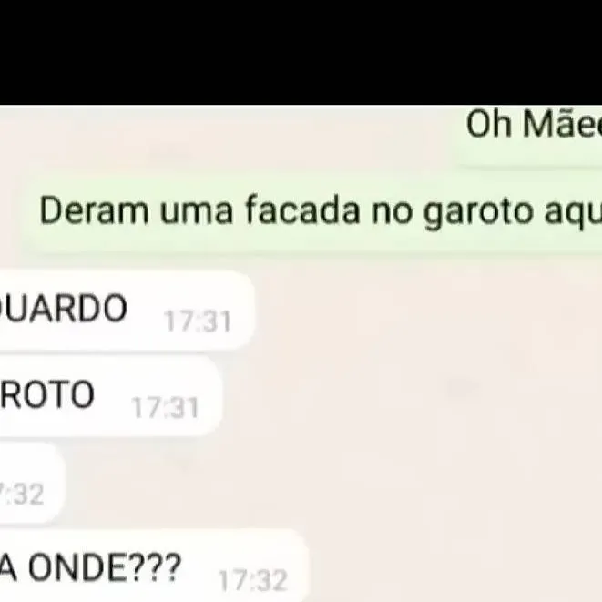
Task: Click the black bar above the chat
Action: click(301, 52)
